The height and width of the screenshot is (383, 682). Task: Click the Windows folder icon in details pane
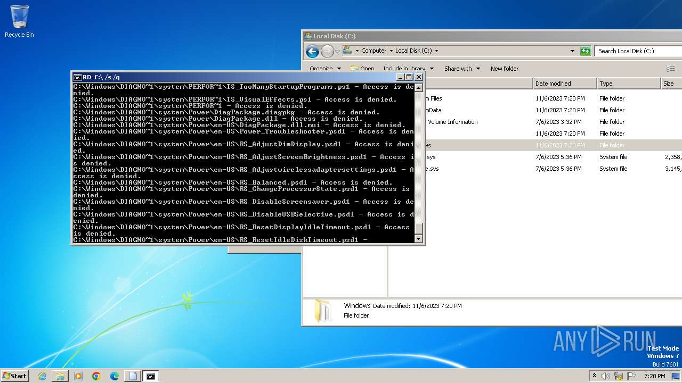pos(322,311)
